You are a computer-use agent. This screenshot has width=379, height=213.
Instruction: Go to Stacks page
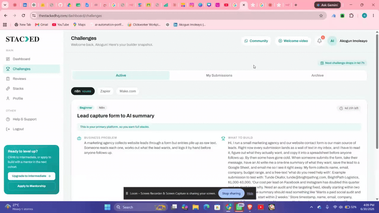tap(18, 89)
